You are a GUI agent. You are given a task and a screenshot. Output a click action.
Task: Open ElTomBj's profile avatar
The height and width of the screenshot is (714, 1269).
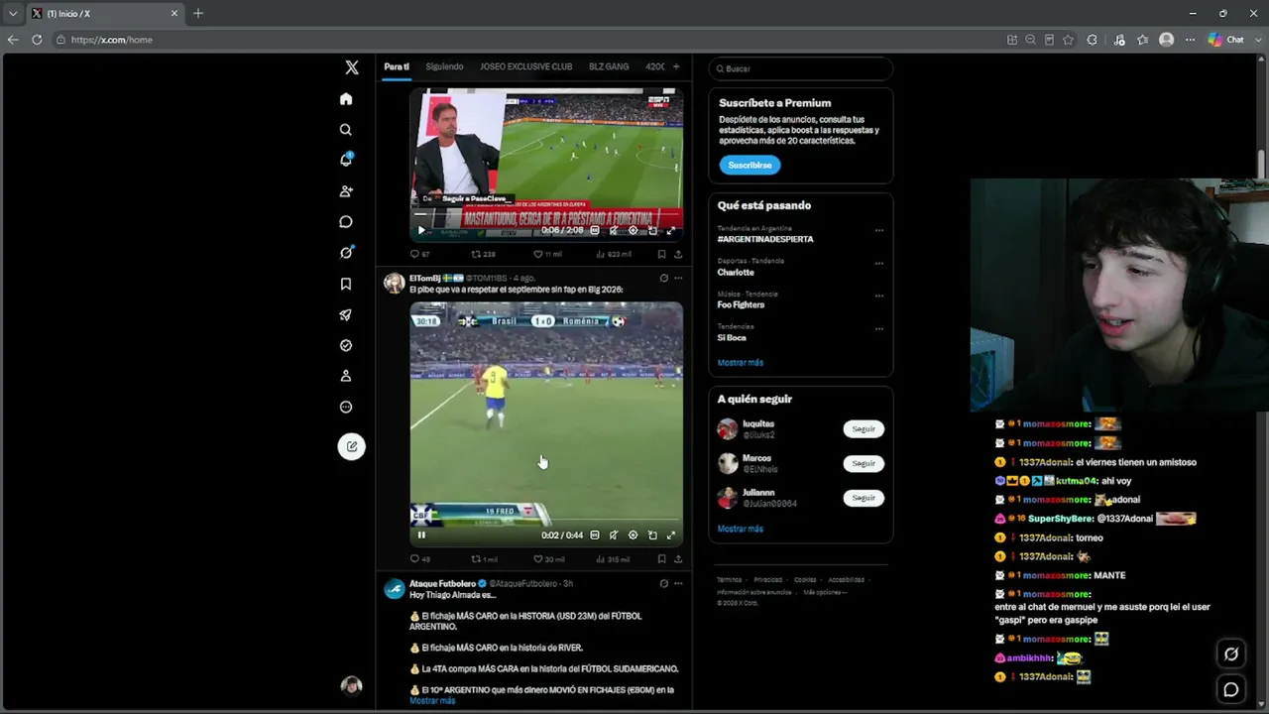click(x=395, y=283)
